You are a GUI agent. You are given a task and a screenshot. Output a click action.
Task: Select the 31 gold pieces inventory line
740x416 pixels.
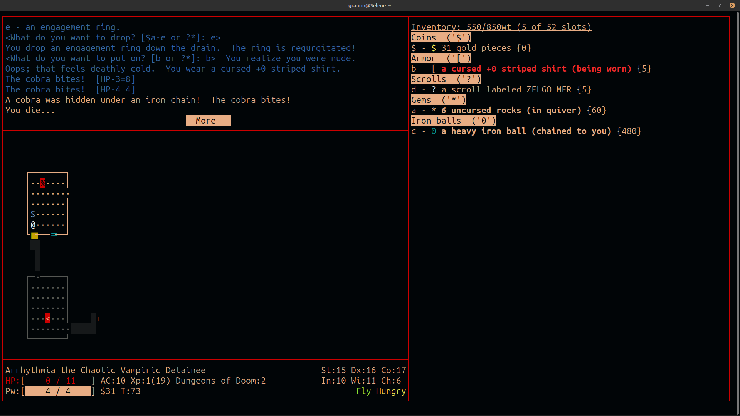point(471,48)
